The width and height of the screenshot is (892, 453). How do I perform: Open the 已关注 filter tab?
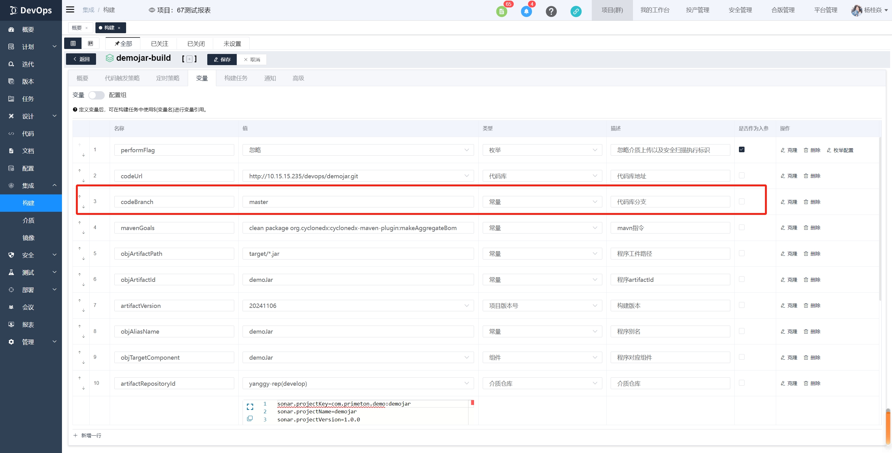pos(159,44)
